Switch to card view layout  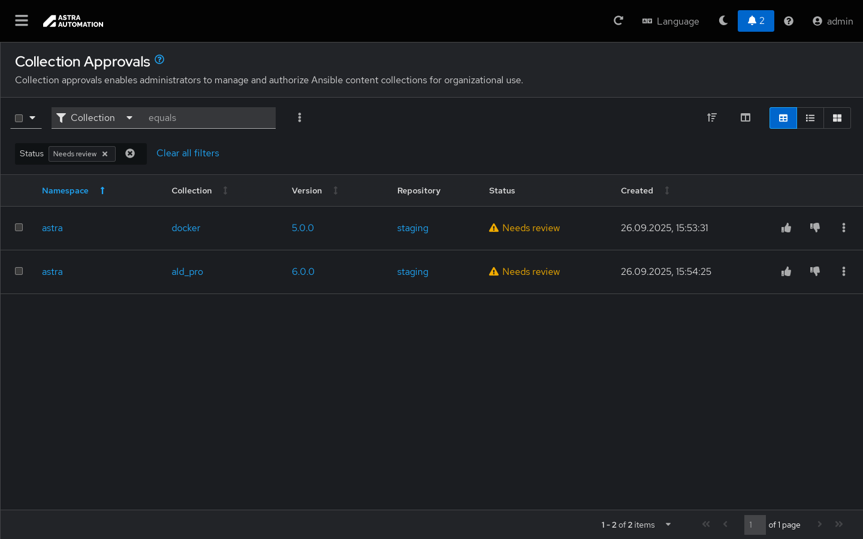tap(837, 118)
